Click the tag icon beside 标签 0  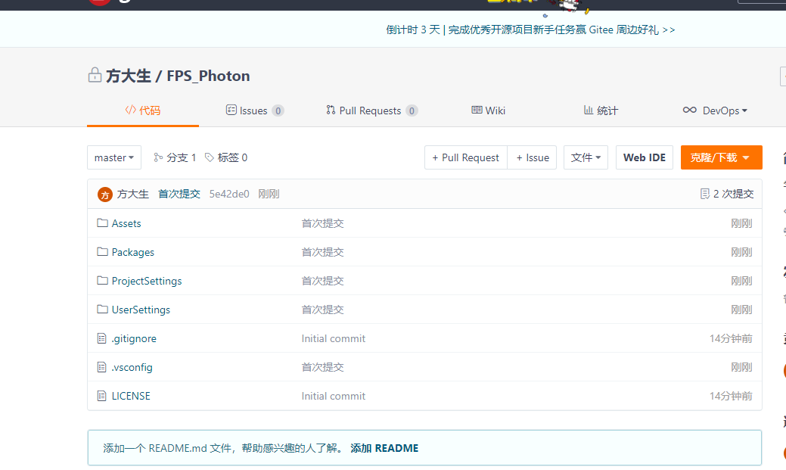210,157
